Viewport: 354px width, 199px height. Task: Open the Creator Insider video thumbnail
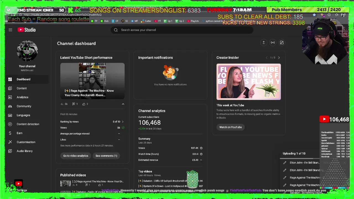tap(249, 82)
